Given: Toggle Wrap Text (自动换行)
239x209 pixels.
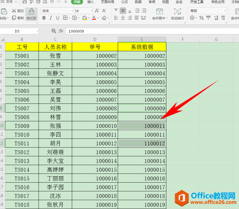Looking at the screenshot, I should point(178,14).
